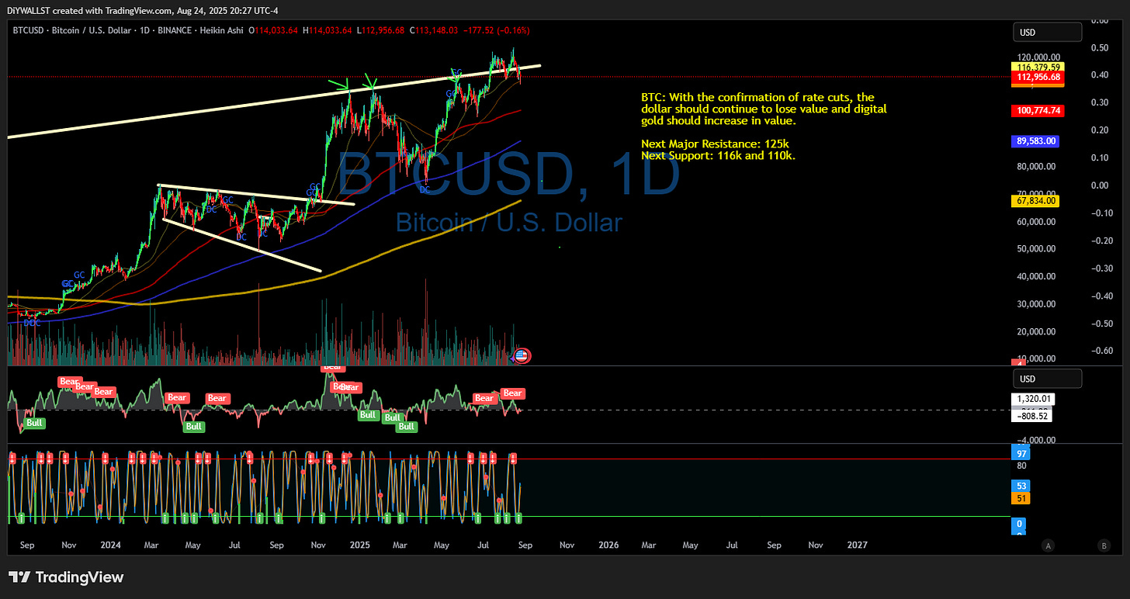1130x599 pixels.
Task: Click the 2025 label on the time axis
Action: [359, 545]
